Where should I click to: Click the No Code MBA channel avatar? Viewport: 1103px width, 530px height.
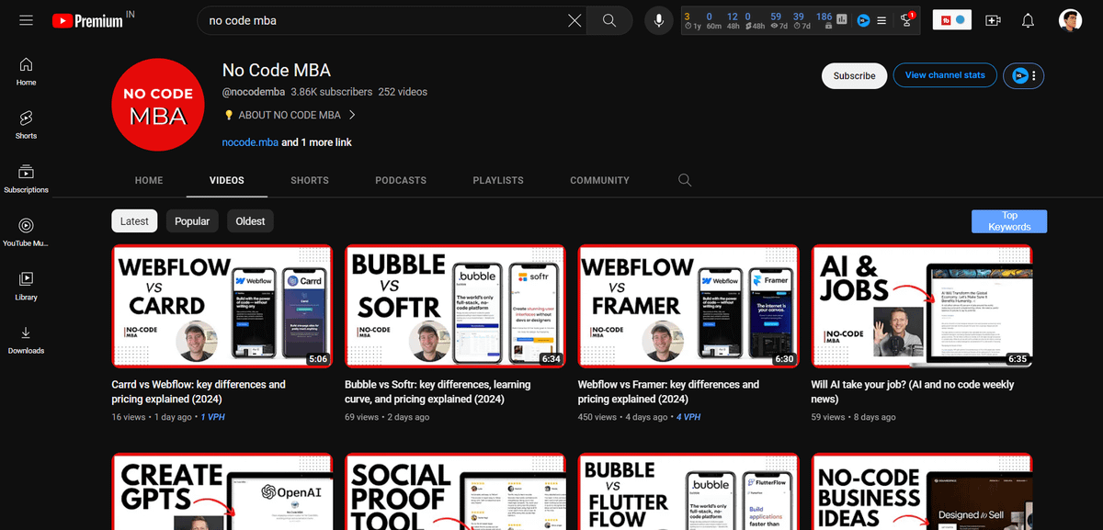157,106
